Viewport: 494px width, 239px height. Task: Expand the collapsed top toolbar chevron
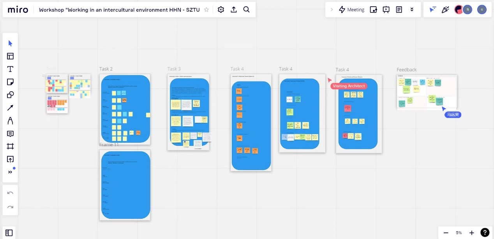coord(332,10)
